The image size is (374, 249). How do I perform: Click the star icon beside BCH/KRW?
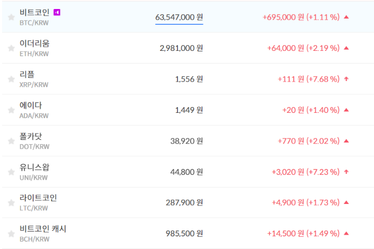11,234
